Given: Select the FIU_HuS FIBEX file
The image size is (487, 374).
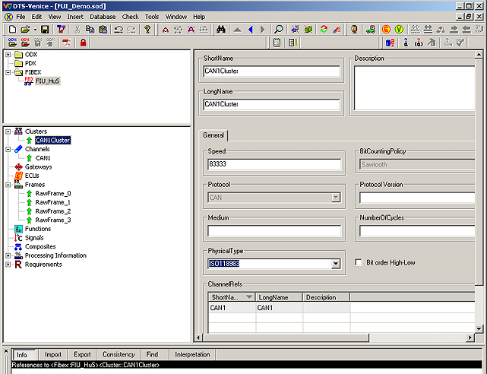Looking at the screenshot, I should (47, 81).
